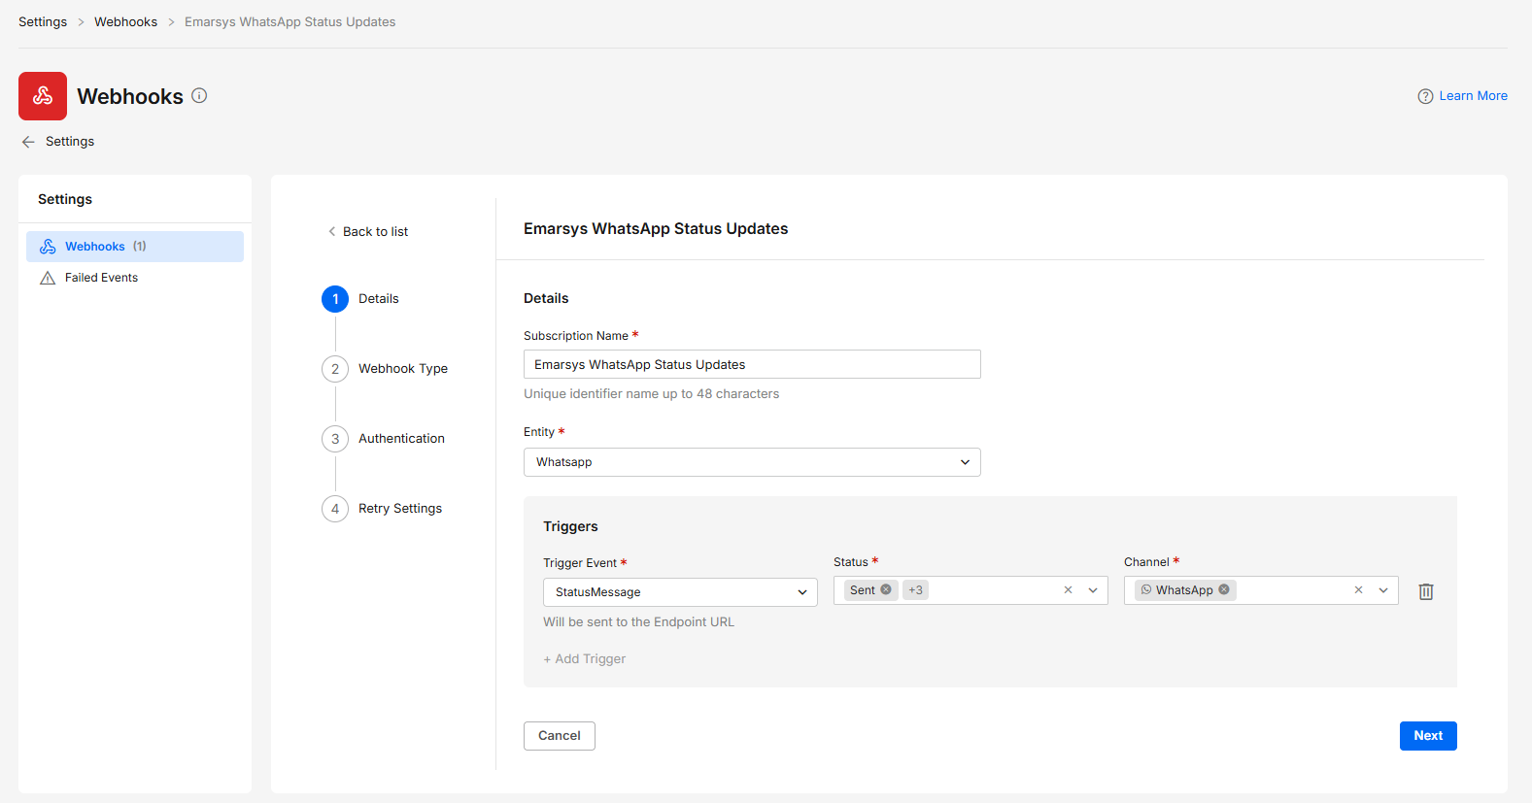Focus the Subscription Name field

tap(752, 364)
